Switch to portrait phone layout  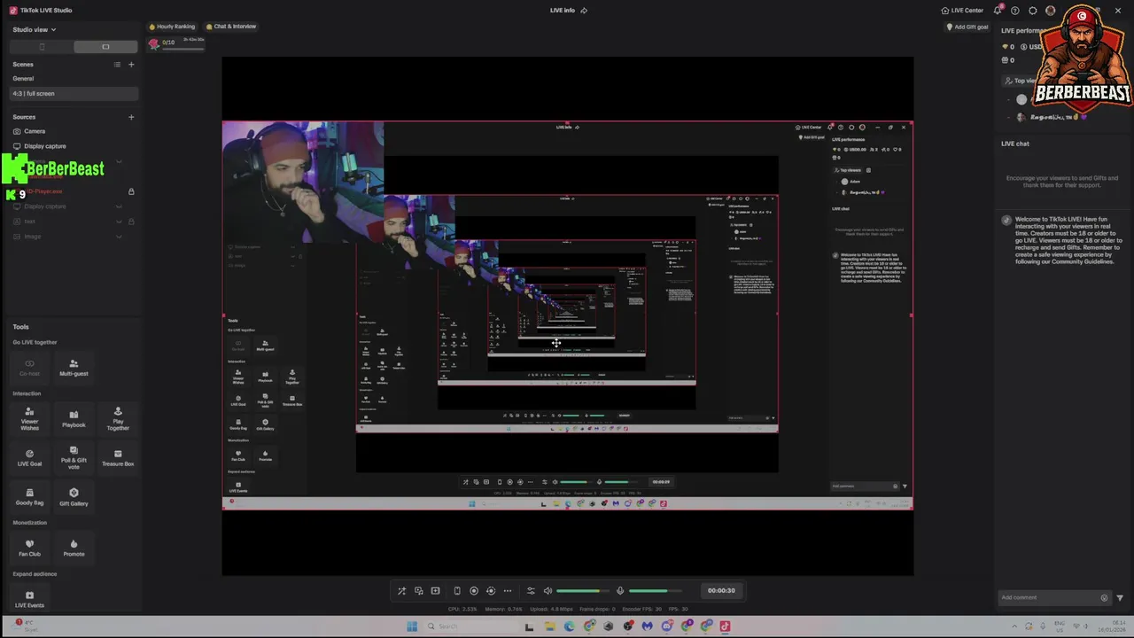(x=42, y=46)
